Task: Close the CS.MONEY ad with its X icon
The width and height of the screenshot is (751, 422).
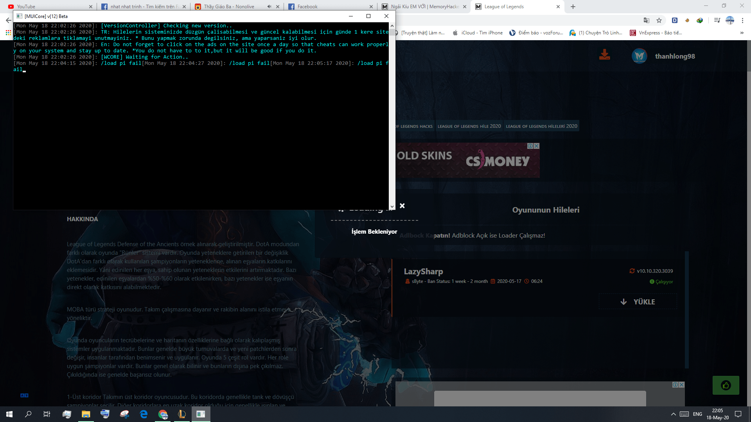Action: (537, 146)
